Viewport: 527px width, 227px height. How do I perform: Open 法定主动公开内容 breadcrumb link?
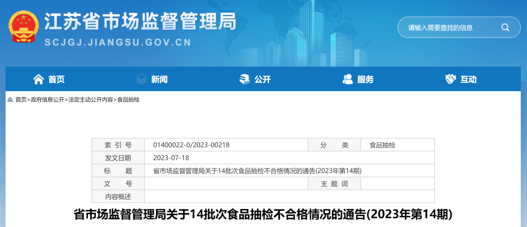91,100
